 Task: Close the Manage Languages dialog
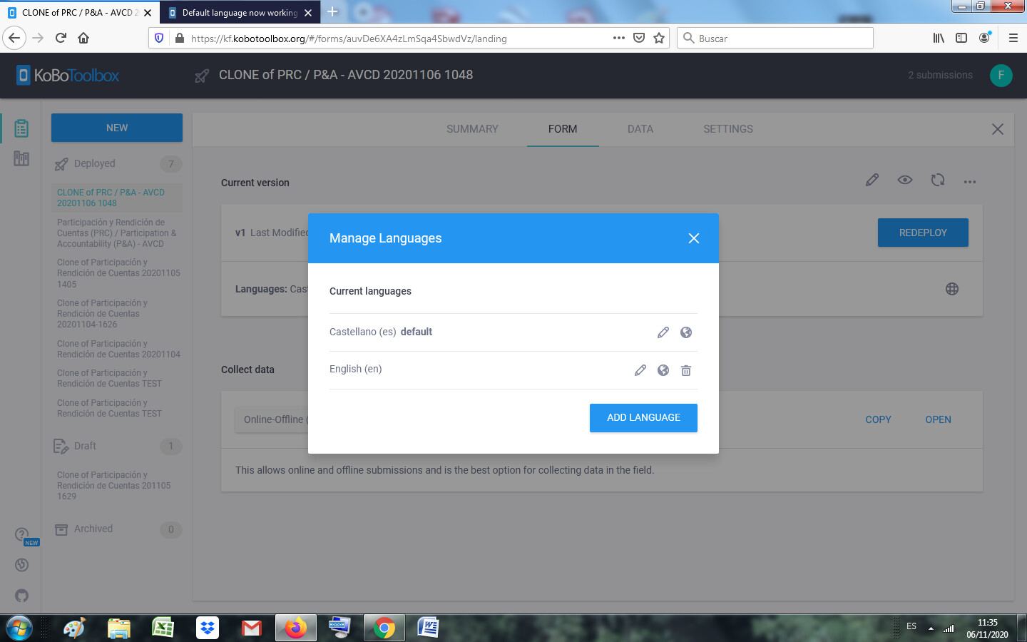click(x=693, y=238)
